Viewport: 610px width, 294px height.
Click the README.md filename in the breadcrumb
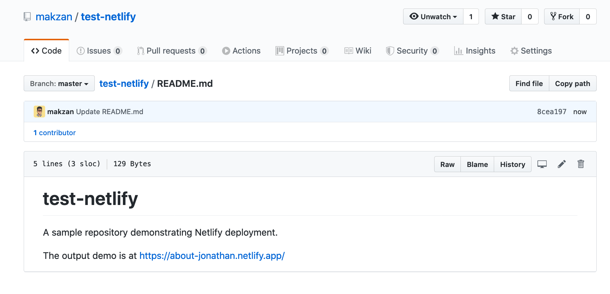coord(185,83)
